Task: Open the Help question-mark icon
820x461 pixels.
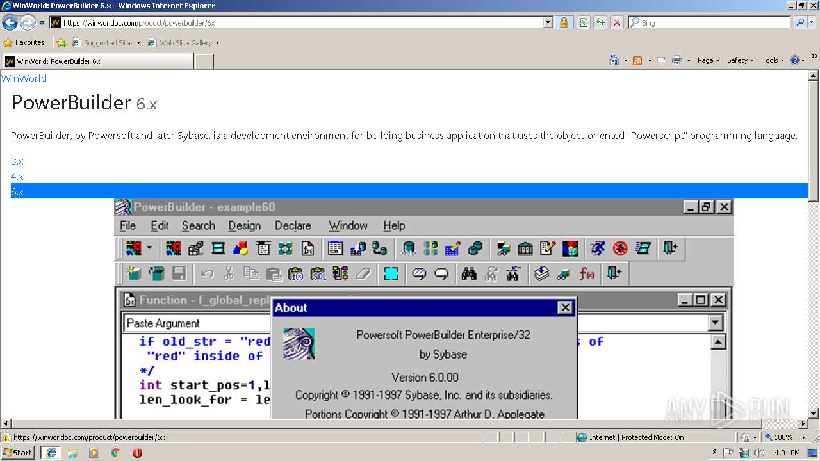Action: click(795, 60)
